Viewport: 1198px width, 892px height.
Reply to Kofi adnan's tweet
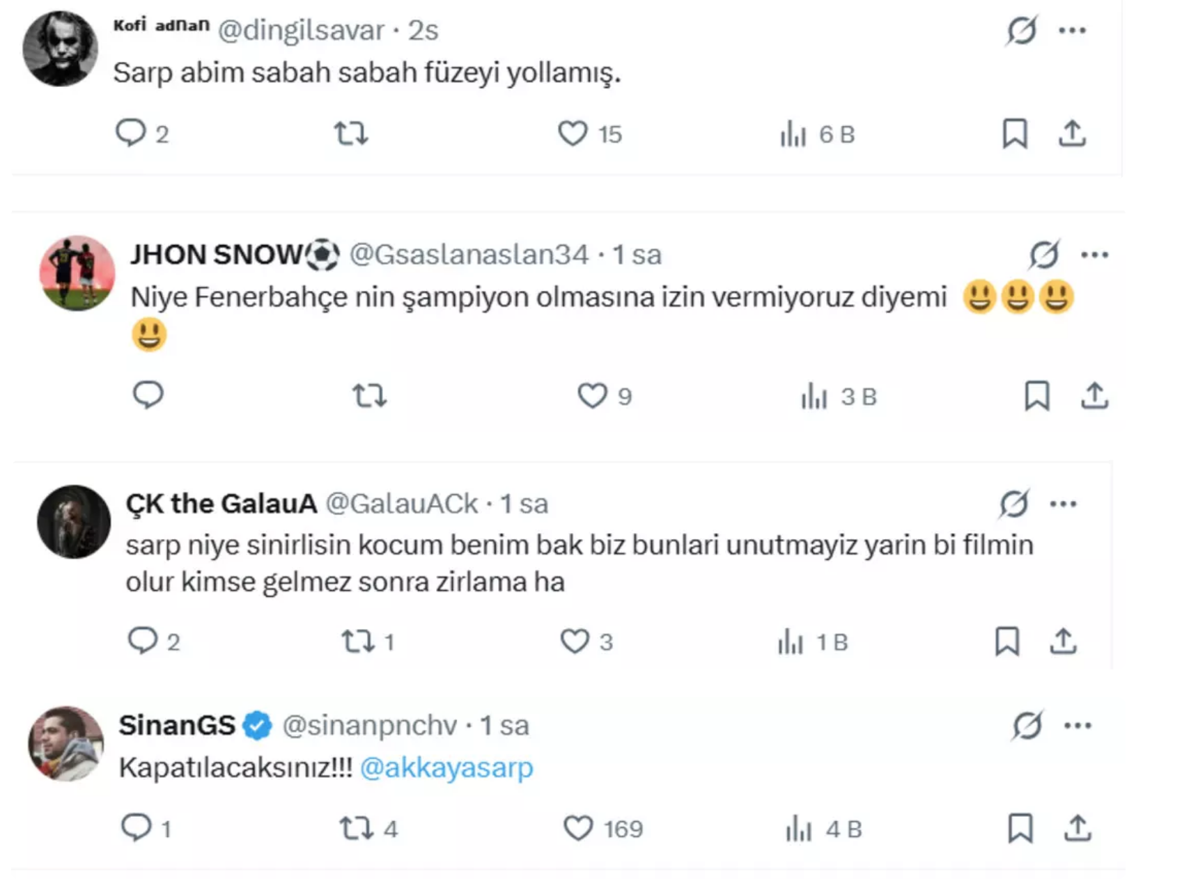click(x=130, y=133)
